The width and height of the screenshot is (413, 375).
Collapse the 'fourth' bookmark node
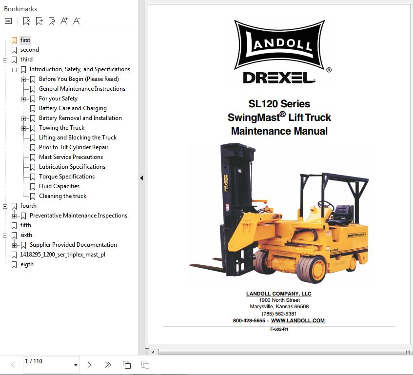[5, 206]
